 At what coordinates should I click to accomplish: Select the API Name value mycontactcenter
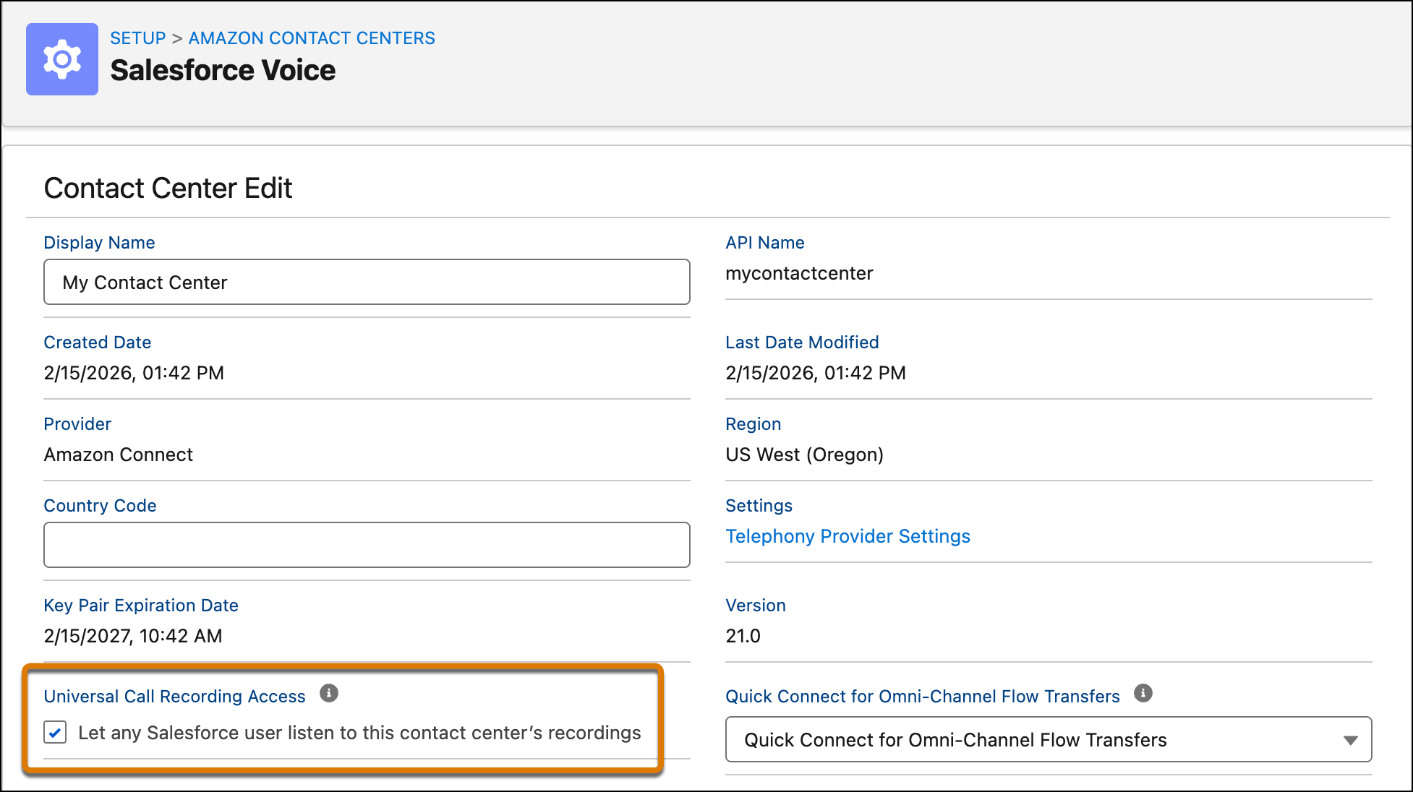click(x=799, y=273)
